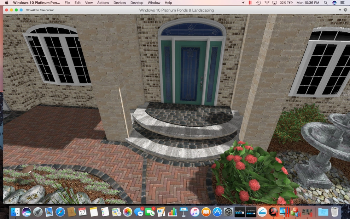Open Launchpad rocket icon in dock
The image size is (350, 219).
38,212
